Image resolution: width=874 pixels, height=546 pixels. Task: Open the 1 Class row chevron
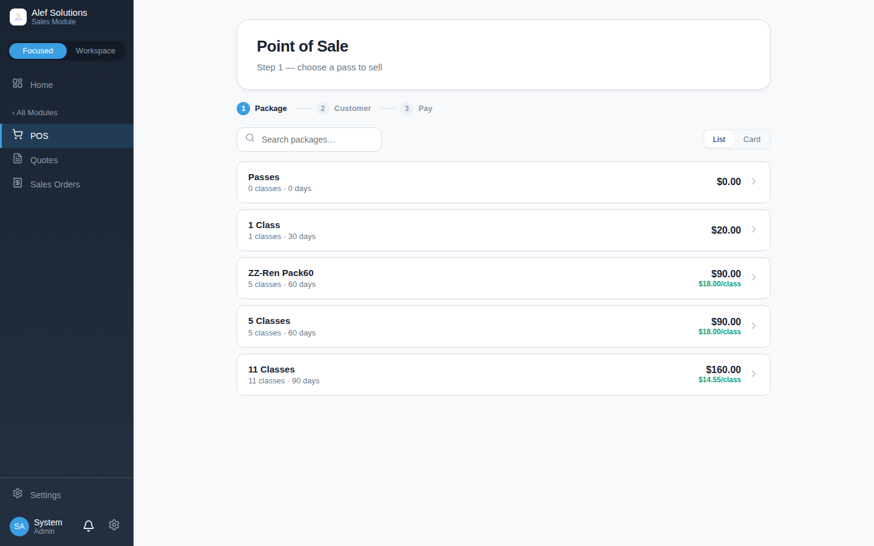(754, 229)
